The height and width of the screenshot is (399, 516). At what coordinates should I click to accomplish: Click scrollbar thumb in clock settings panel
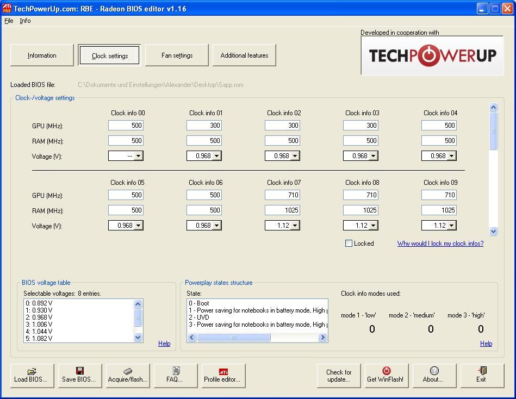click(493, 130)
